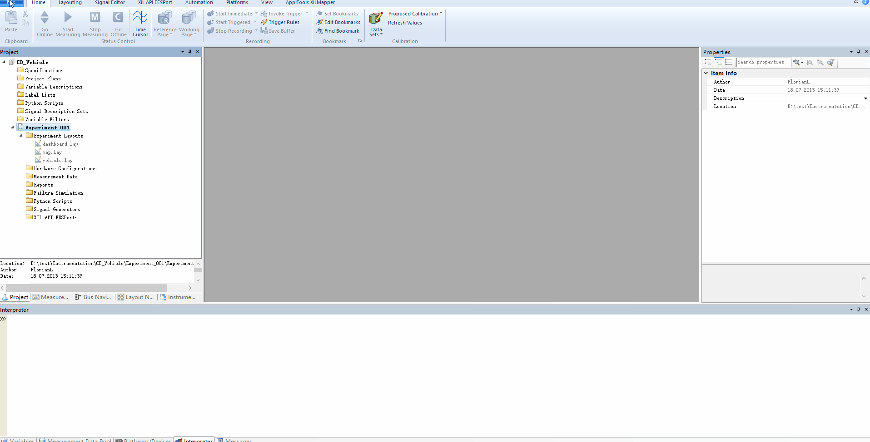Open Working Page menu
870x442 pixels.
(189, 24)
